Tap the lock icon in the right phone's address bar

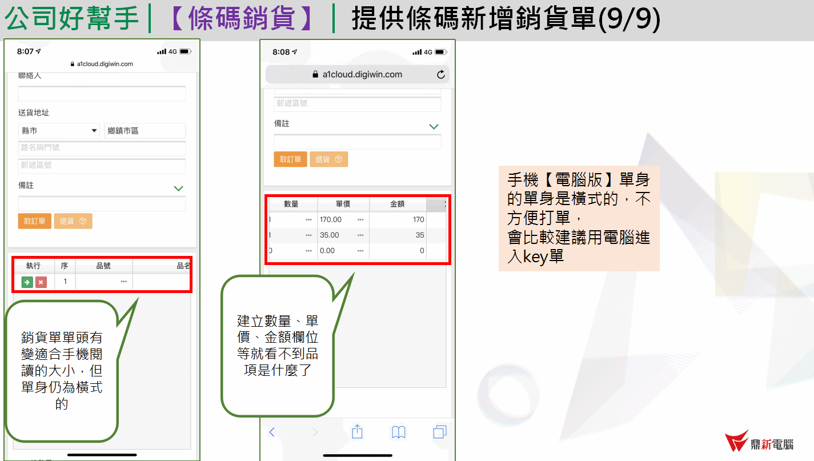(x=315, y=74)
